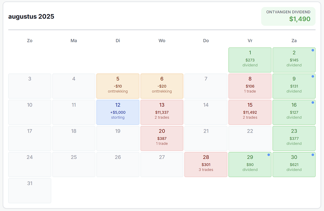Click the blue dot on the August 16 cell
This screenshot has height=211, width=324.
click(313, 103)
